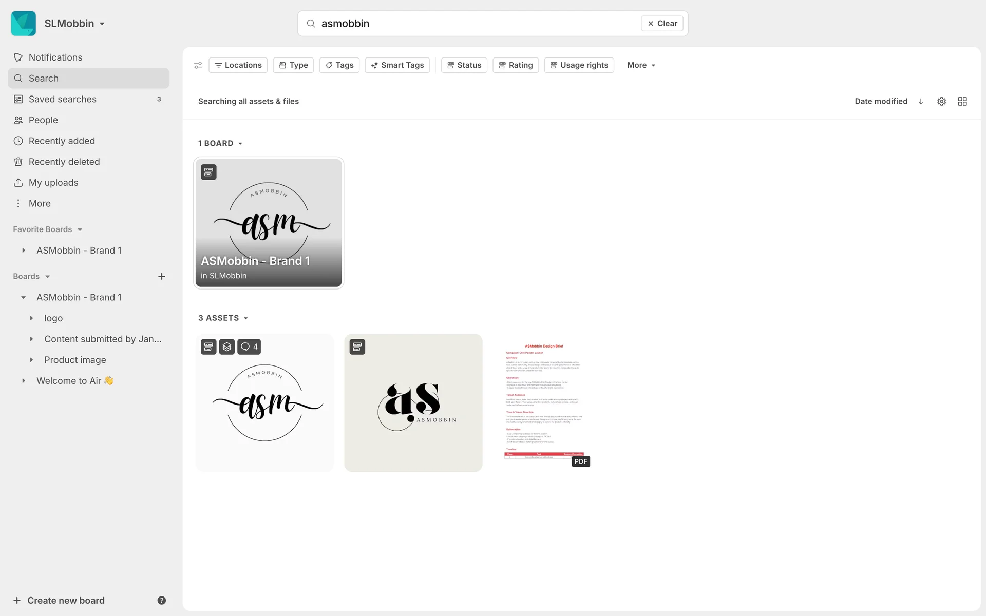Click the filter sliders icon
Screen dimensions: 986x616
[x=198, y=65]
